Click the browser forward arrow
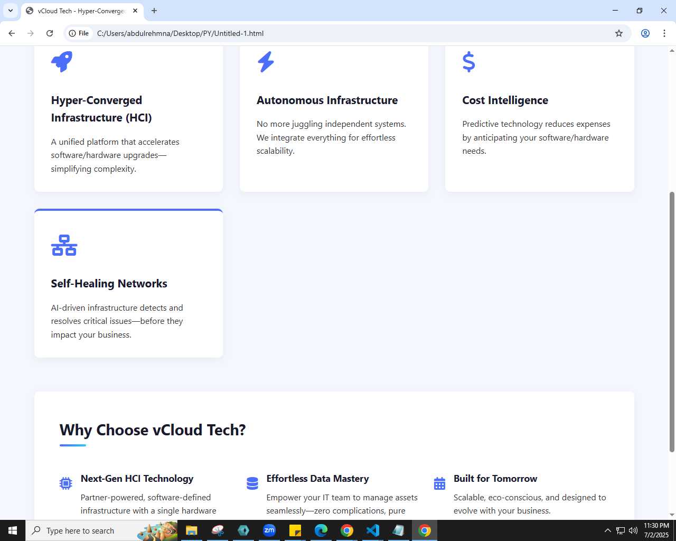Screen dimensions: 676x541 [31, 33]
